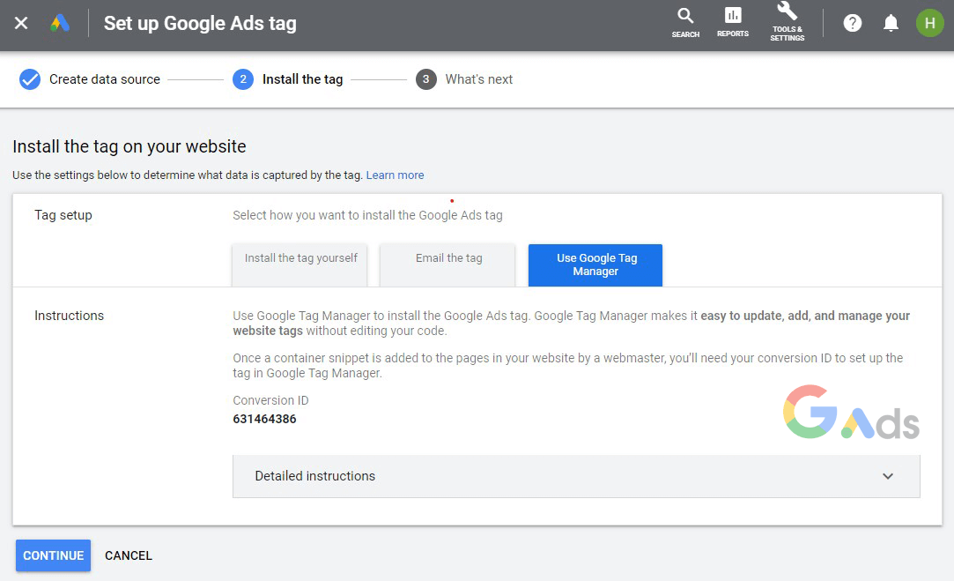The width and height of the screenshot is (954, 581).
Task: Open the Learn more link
Action: click(x=395, y=175)
